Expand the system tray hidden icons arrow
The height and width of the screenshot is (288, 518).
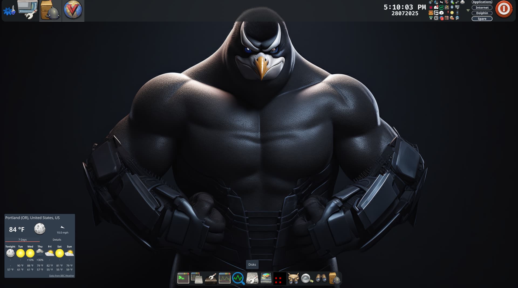coord(468,10)
